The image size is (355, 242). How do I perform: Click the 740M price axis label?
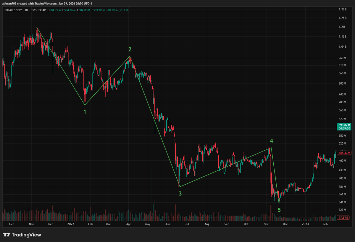[x=343, y=94]
